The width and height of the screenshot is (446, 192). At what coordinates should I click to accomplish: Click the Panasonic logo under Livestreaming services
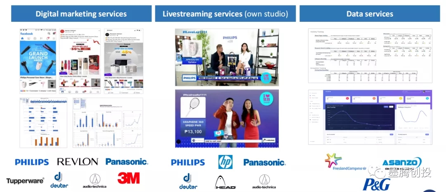coord(265,162)
